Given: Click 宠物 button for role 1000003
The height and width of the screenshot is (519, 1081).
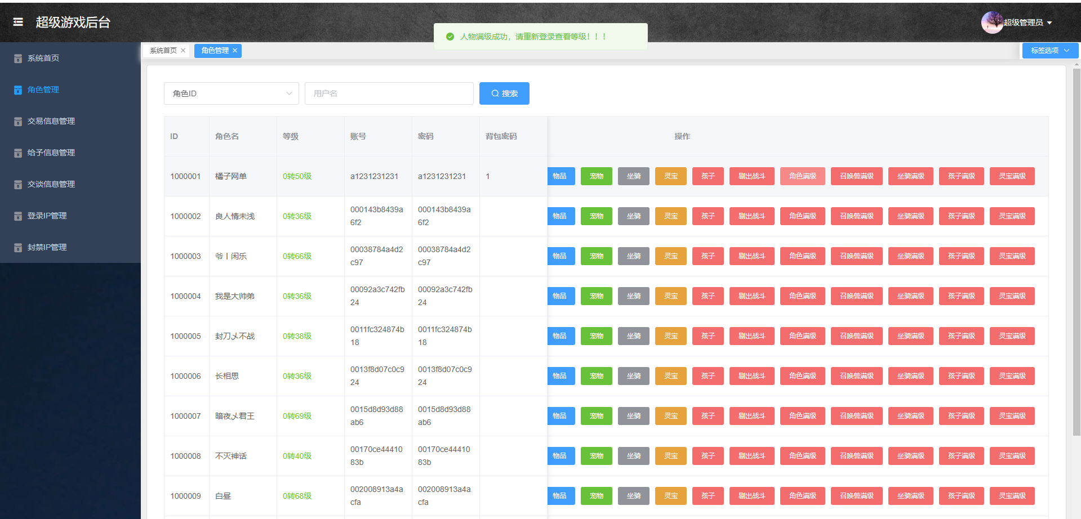Looking at the screenshot, I should (x=596, y=256).
